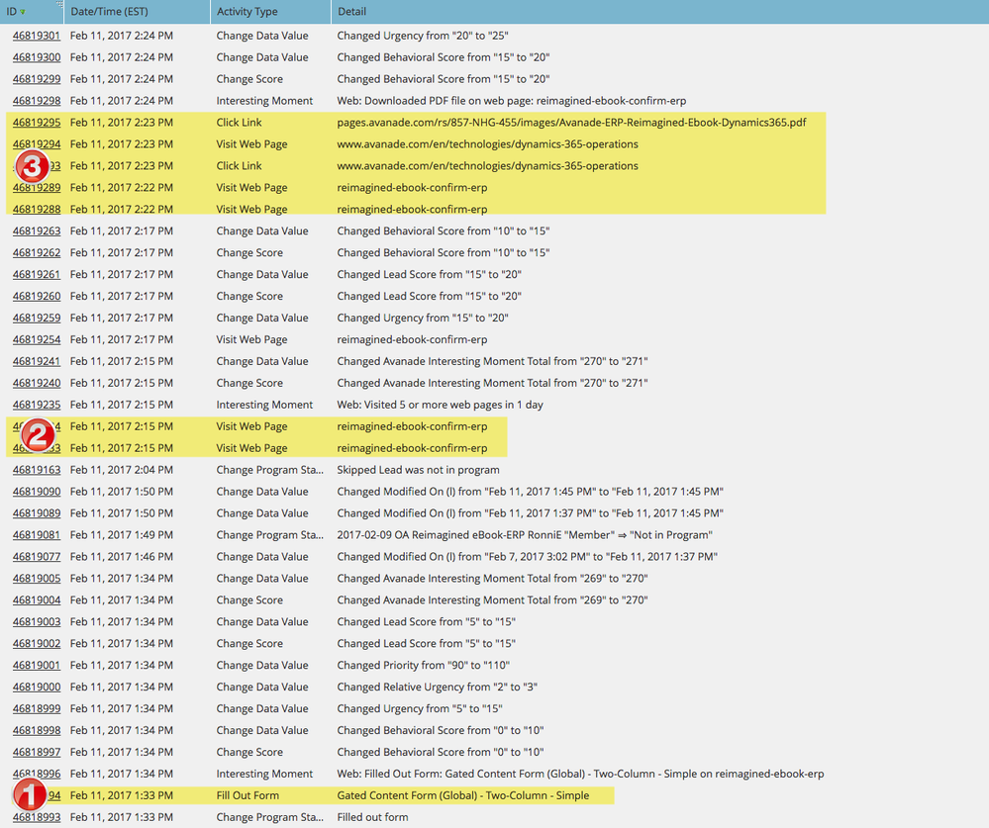The height and width of the screenshot is (828, 989).
Task: Open activity ID 46819081
Action: (37, 535)
